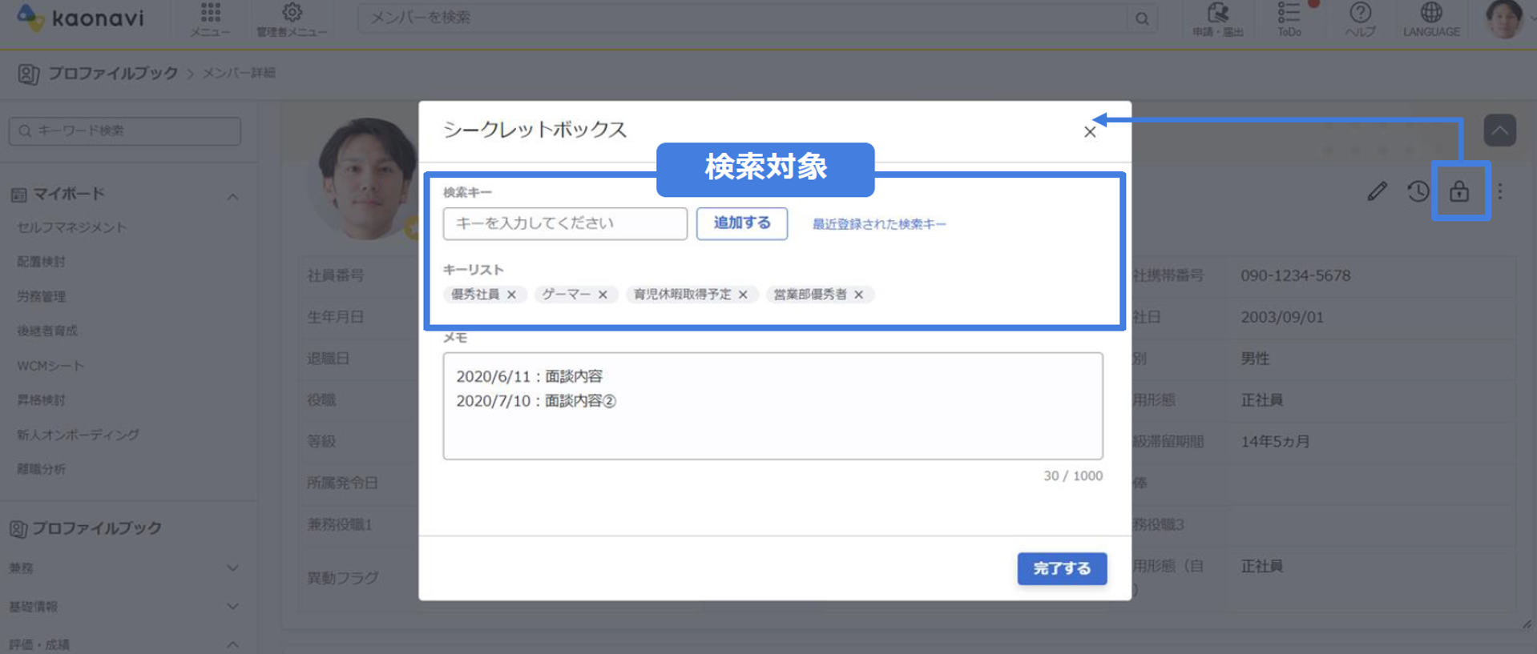
Task: Collapse the マイボード section
Action: click(232, 196)
